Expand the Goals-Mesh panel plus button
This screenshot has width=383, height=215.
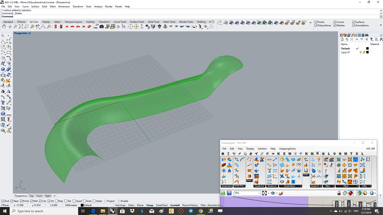(300, 186)
